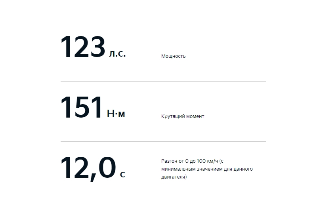Select the large 151 torque figure

click(x=82, y=107)
